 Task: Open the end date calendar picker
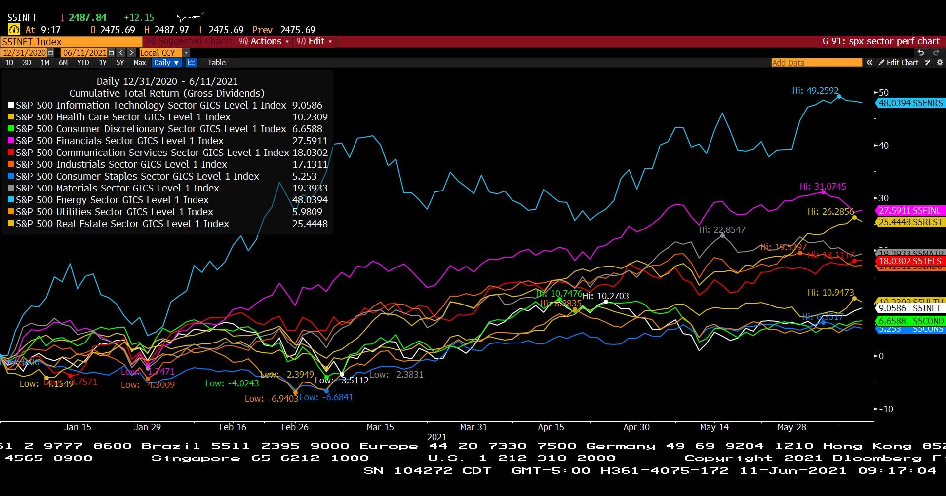(111, 53)
